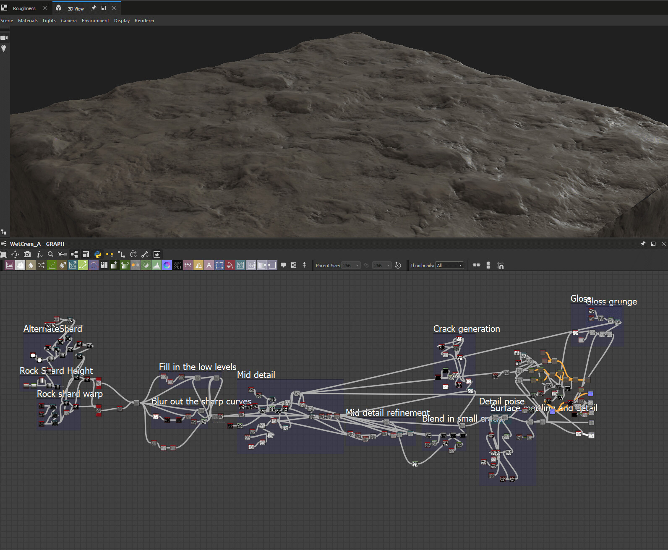Screen dimensions: 668x550
Task: Click the magnifier search icon in graph toolbar
Action: point(50,254)
